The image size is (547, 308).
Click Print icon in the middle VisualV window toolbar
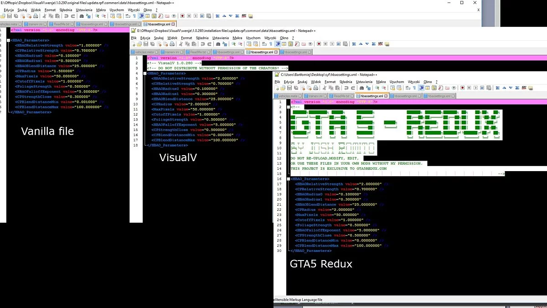171,44
